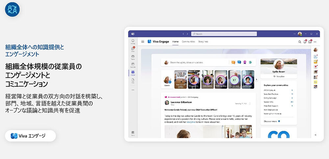
Task: Select the Engage app in sidebar
Action: pyautogui.click(x=133, y=73)
